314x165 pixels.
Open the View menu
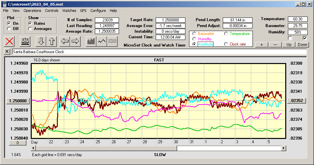[x=16, y=11]
